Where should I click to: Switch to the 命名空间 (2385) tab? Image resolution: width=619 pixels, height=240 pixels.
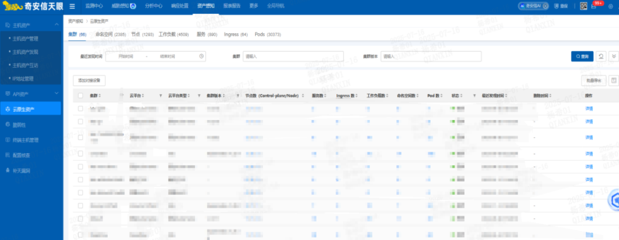pyautogui.click(x=111, y=35)
